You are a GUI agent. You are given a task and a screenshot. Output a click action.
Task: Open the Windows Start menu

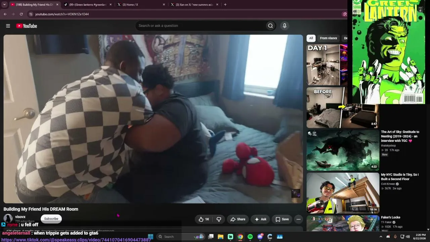click(x=150, y=237)
